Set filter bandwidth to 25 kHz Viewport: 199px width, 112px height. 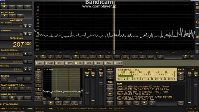pos(38,78)
